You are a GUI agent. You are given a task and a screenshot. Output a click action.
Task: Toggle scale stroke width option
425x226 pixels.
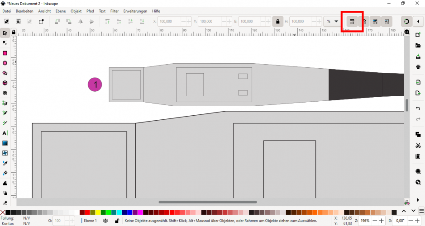352,21
